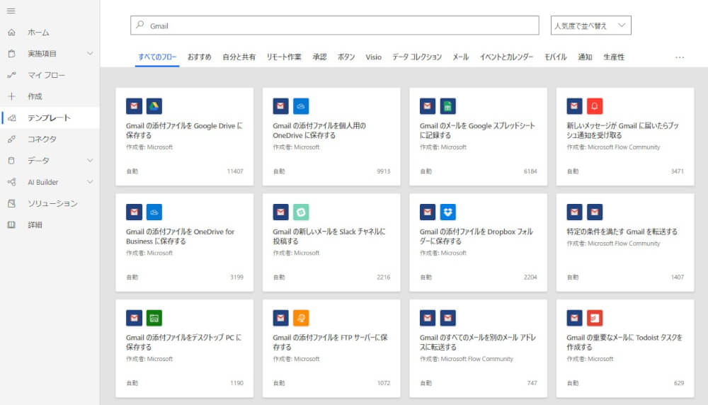Expand the 実施項目 sidebar section
Image resolution: width=708 pixels, height=405 pixels.
click(x=90, y=54)
